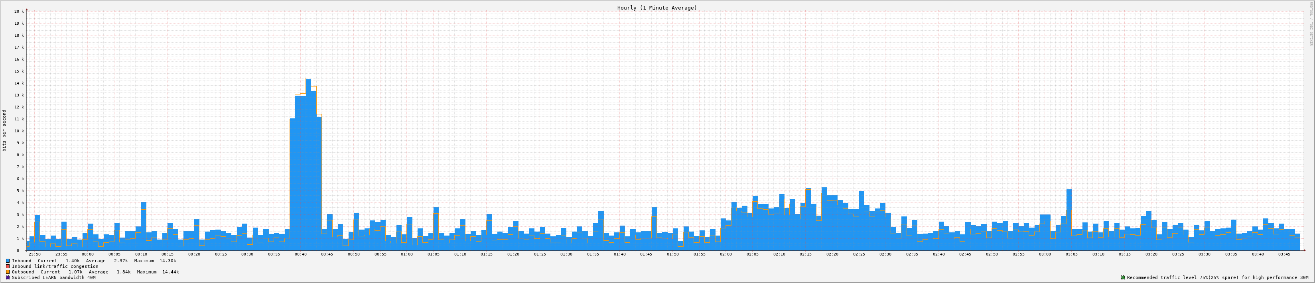Click the 00:40 time label on x-axis
The width and height of the screenshot is (1315, 283).
coord(301,254)
